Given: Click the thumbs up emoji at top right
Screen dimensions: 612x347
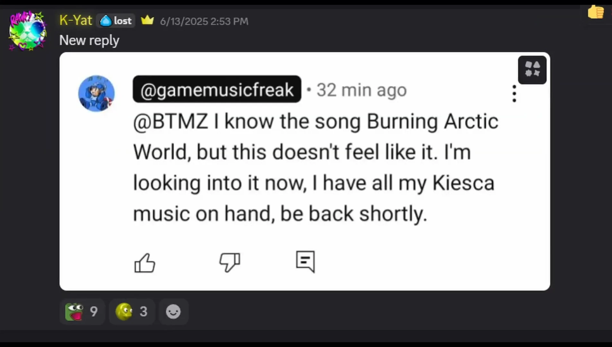Looking at the screenshot, I should [x=596, y=12].
